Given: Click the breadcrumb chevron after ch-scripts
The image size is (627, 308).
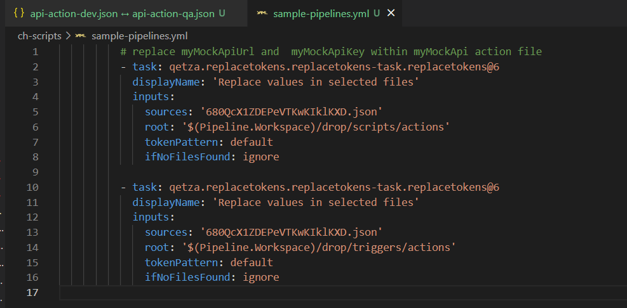Looking at the screenshot, I should coord(68,36).
